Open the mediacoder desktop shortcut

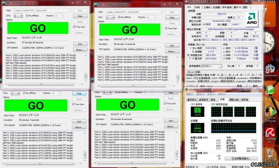click(x=270, y=70)
